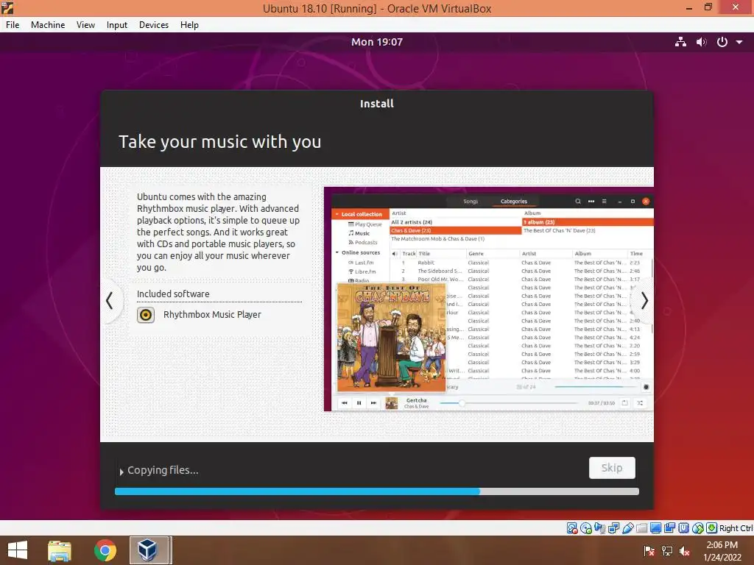Click the display settings monitor icon
Image resolution: width=754 pixels, height=565 pixels.
[x=655, y=528]
